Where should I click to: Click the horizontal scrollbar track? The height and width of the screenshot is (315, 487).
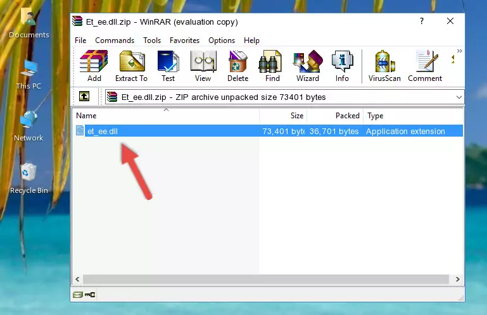click(x=266, y=280)
